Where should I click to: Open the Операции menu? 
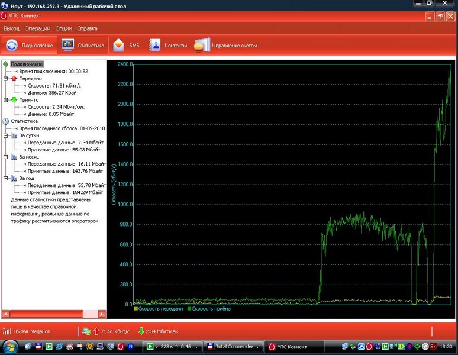[x=37, y=28]
